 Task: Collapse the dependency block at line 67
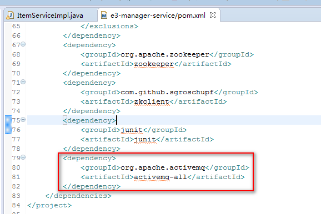tap(23, 44)
